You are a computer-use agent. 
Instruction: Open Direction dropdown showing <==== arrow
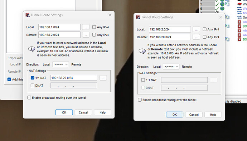(60, 64)
